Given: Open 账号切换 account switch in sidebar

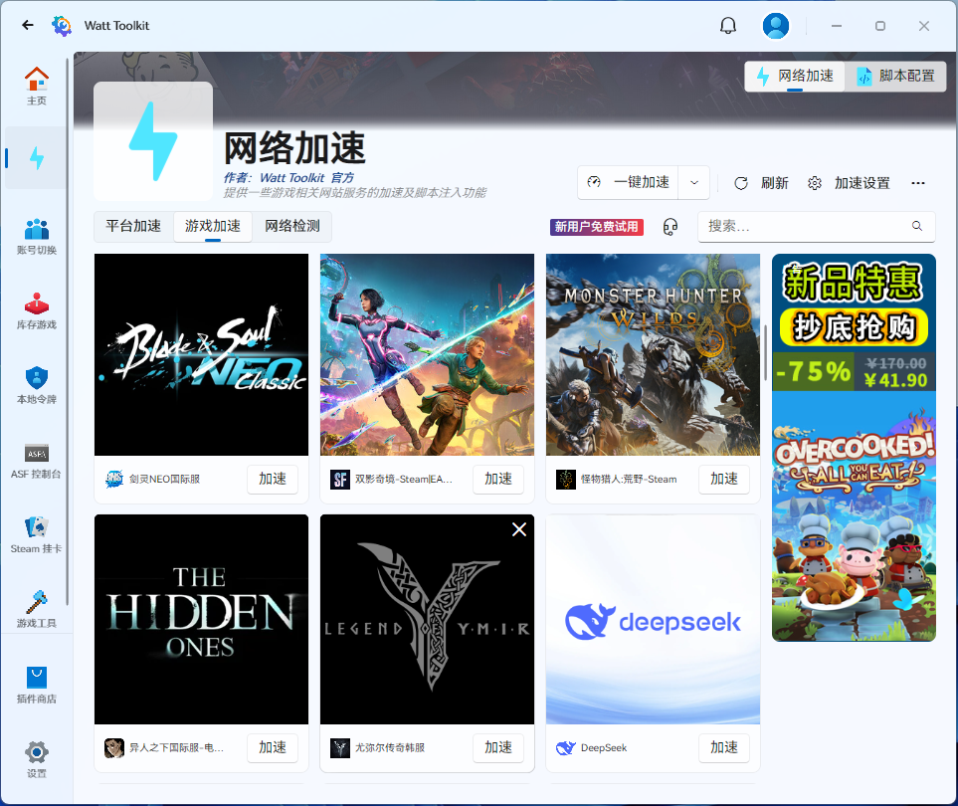Looking at the screenshot, I should point(37,236).
